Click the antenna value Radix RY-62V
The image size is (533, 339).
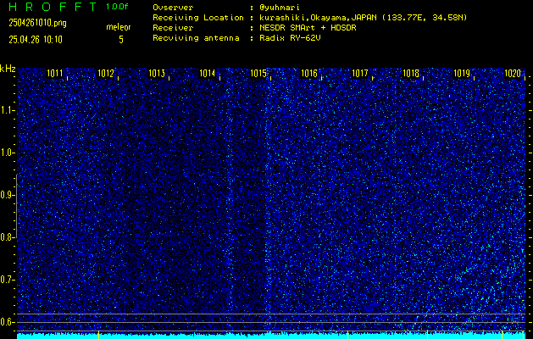290,38
